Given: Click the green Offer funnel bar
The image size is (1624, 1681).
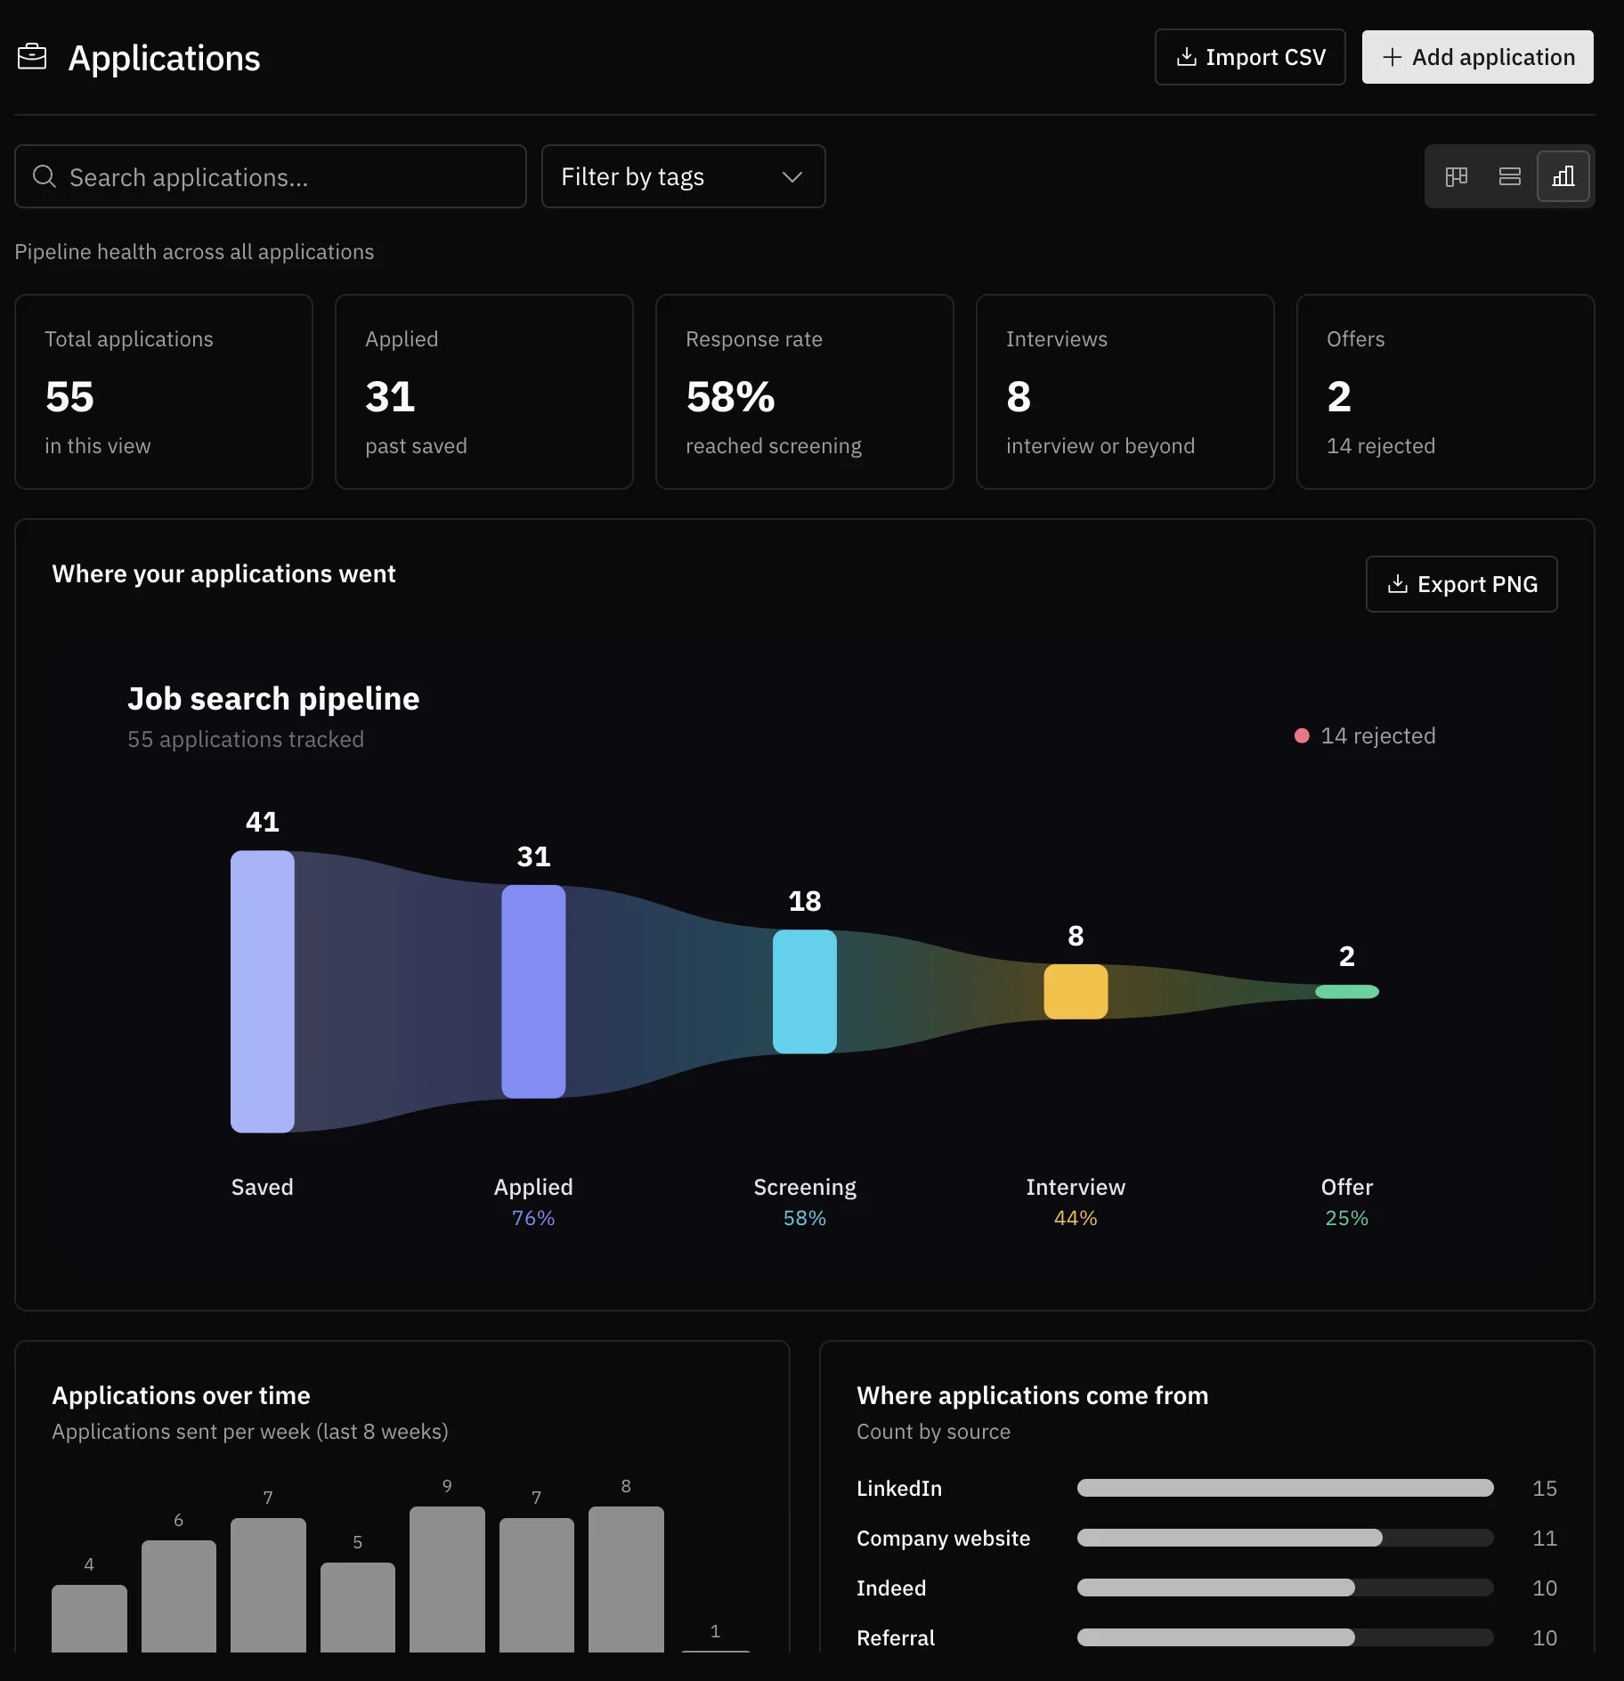Looking at the screenshot, I should [x=1347, y=992].
